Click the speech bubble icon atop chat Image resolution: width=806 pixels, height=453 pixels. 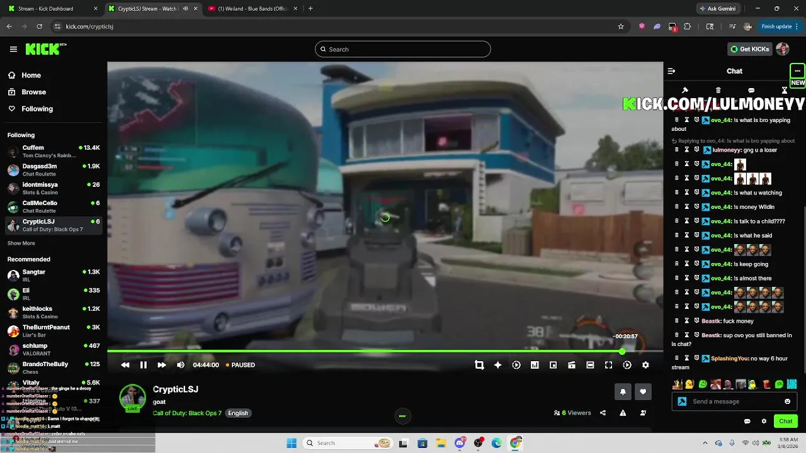(751, 90)
